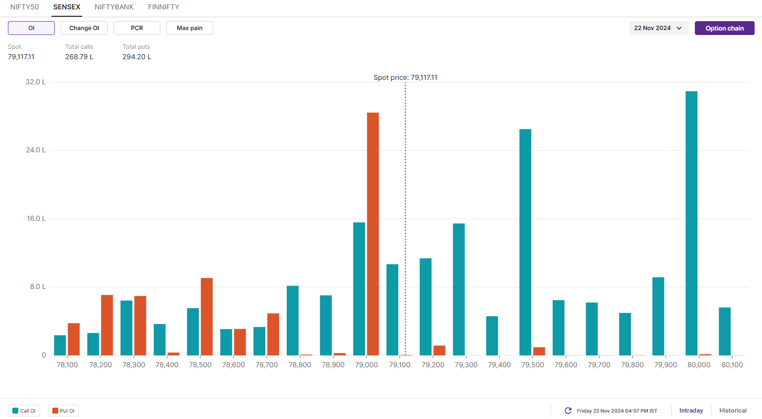Select the Intraday mode
The height and width of the screenshot is (419, 762).
[x=691, y=411]
